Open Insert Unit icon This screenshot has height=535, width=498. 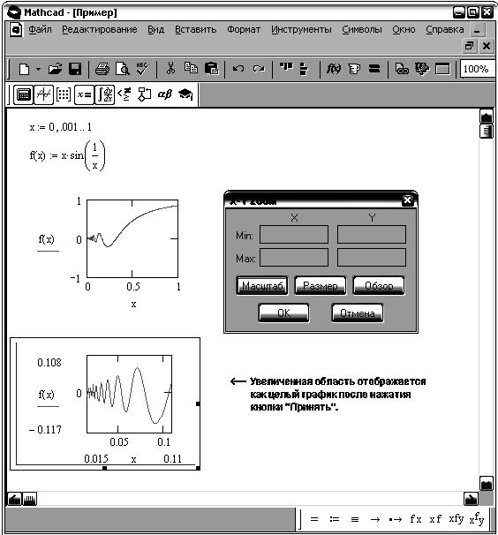[354, 69]
